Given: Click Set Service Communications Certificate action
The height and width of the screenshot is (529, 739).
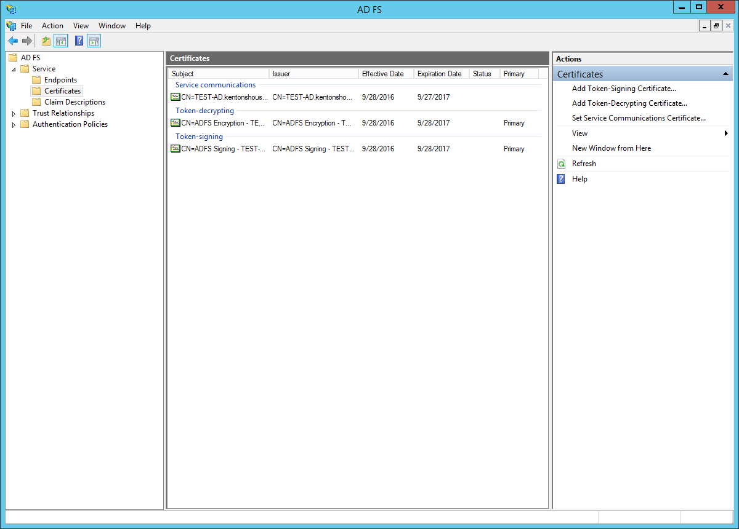Looking at the screenshot, I should (639, 118).
